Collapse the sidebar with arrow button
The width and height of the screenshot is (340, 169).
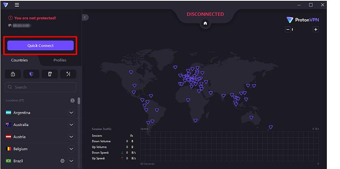(85, 17)
